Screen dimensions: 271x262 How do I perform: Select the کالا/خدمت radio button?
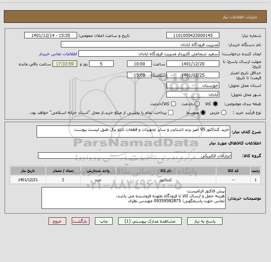click(174, 104)
